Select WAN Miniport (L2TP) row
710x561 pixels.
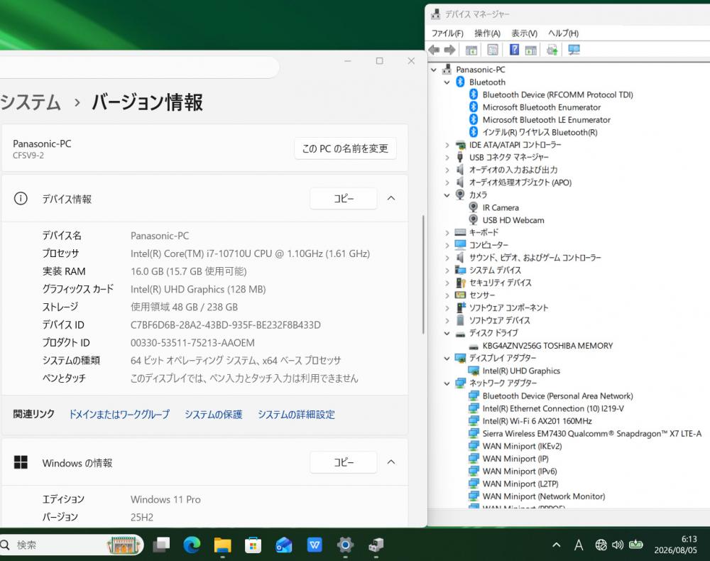pos(520,484)
